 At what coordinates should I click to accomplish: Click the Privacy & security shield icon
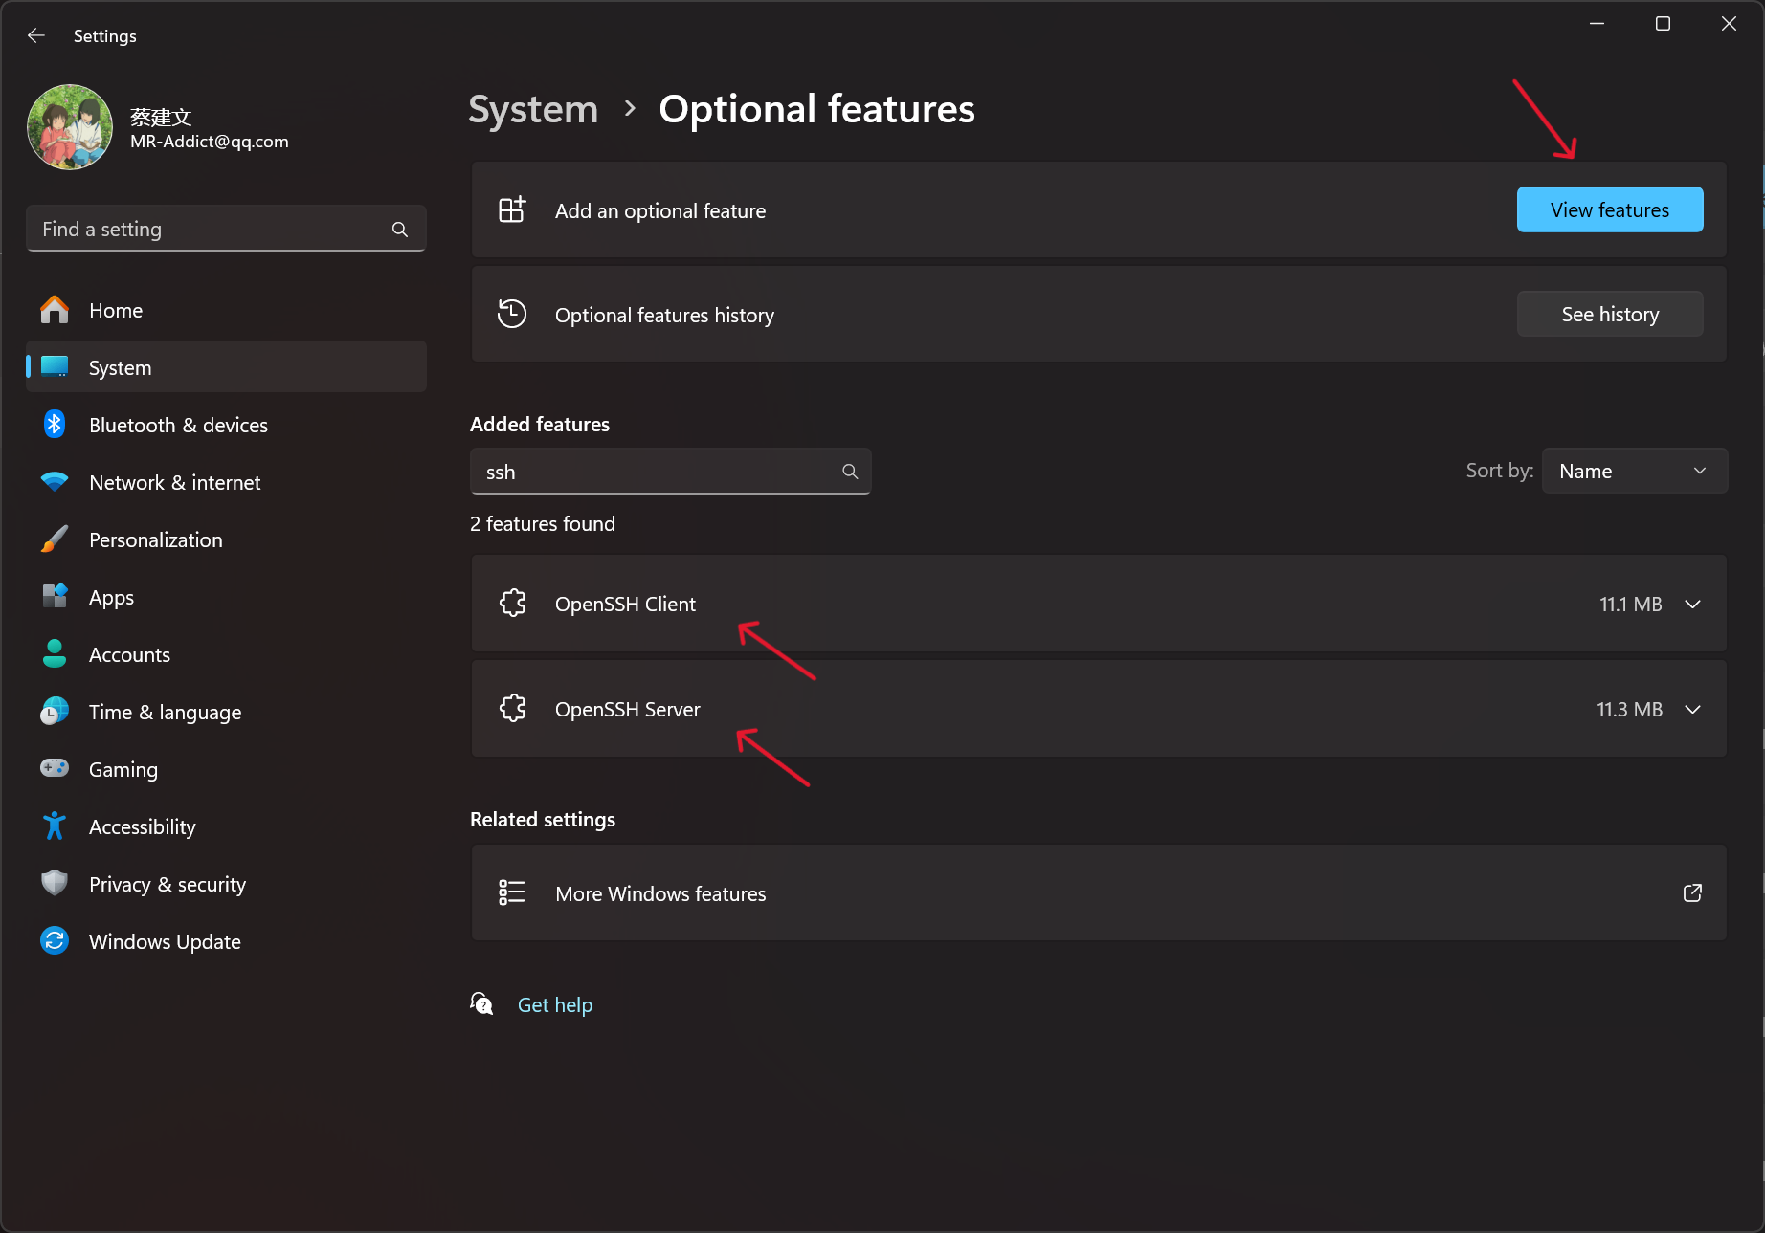(x=55, y=883)
